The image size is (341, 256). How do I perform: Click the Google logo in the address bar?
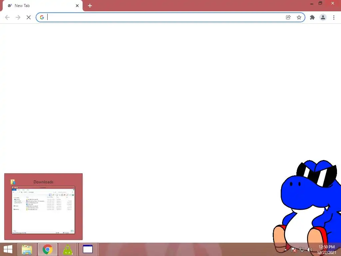[42, 17]
